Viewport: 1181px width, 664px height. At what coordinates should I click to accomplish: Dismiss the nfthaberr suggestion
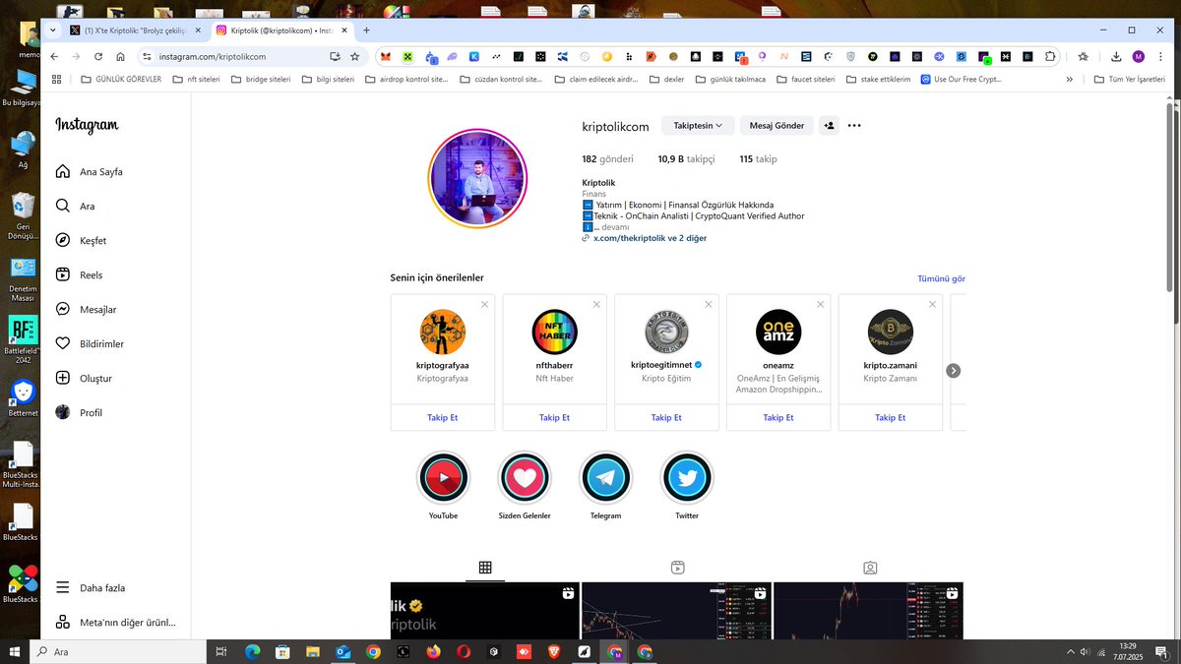tap(596, 304)
